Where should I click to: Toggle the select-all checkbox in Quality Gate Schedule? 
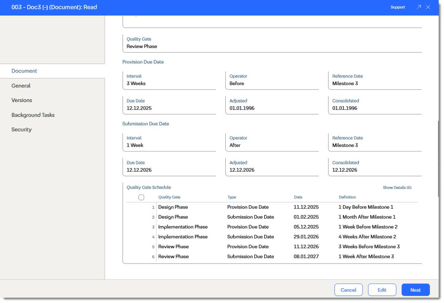(141, 197)
